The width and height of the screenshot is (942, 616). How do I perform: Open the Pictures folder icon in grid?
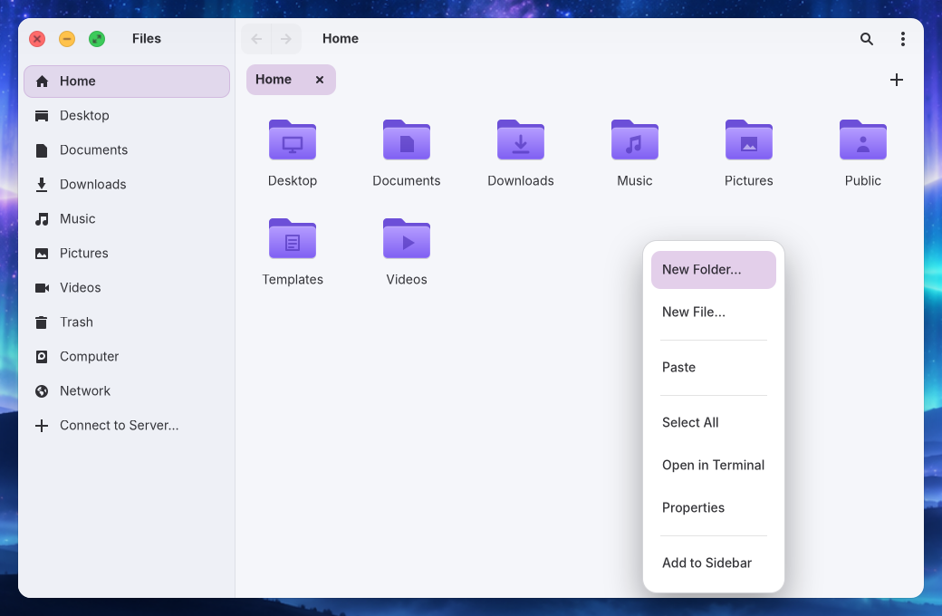[749, 140]
